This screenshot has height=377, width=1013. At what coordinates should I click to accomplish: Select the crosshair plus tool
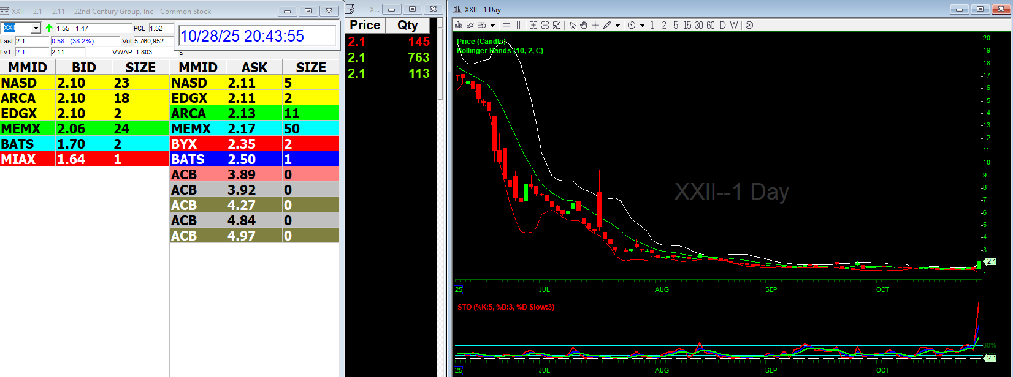[x=595, y=25]
